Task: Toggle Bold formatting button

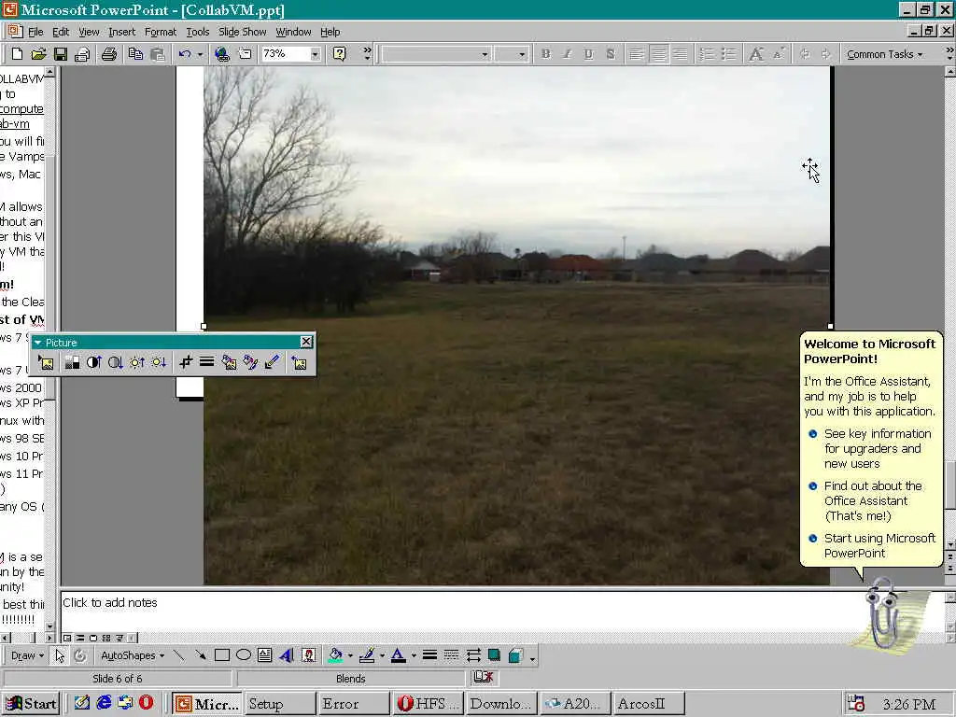Action: (x=545, y=54)
